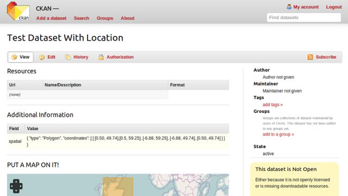The height and width of the screenshot is (196, 348).
Task: Click the Test Dataset With Location title
Action: click(x=65, y=38)
